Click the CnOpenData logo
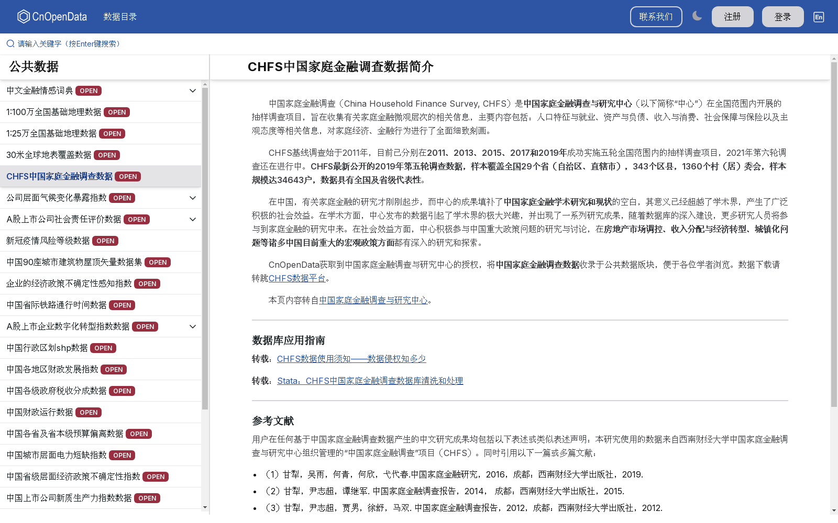This screenshot has height=523, width=838. (x=52, y=17)
